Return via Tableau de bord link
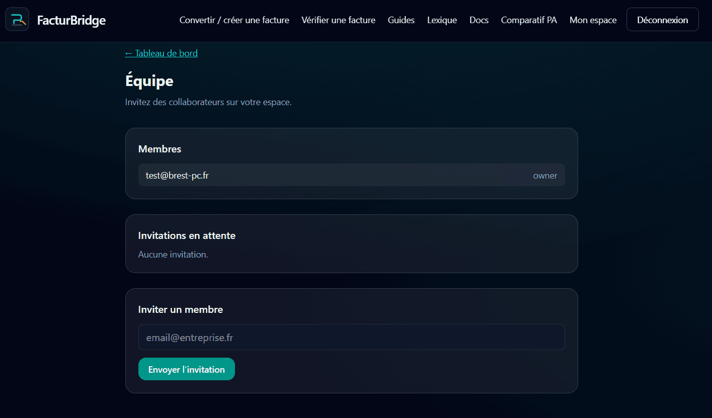The height and width of the screenshot is (418, 712). 162,53
